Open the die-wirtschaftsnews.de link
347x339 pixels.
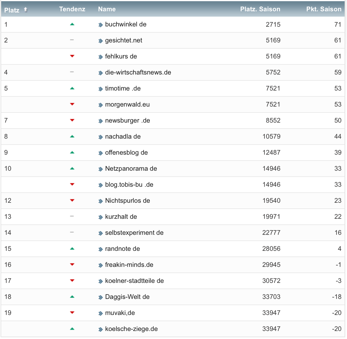(138, 72)
